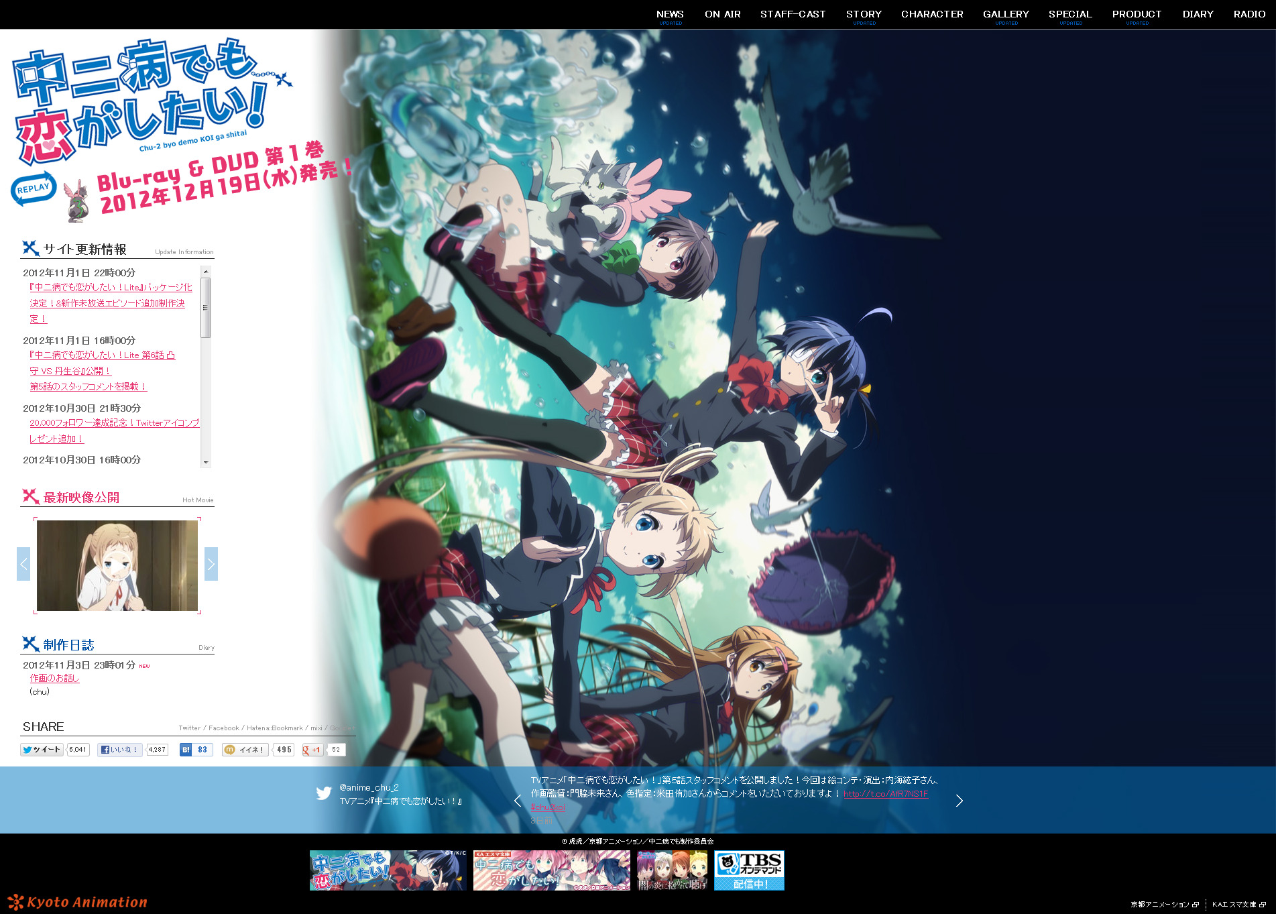Open the Lite package announcement news link

coord(111,303)
